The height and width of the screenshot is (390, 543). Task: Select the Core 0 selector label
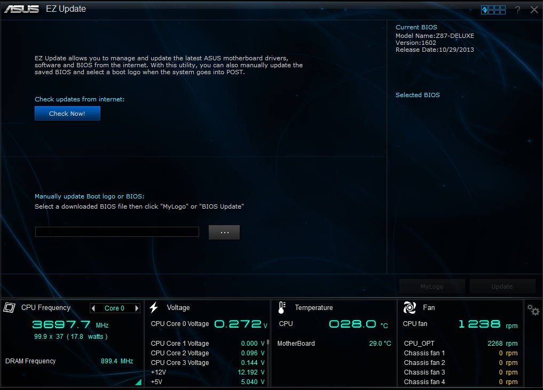coord(114,308)
